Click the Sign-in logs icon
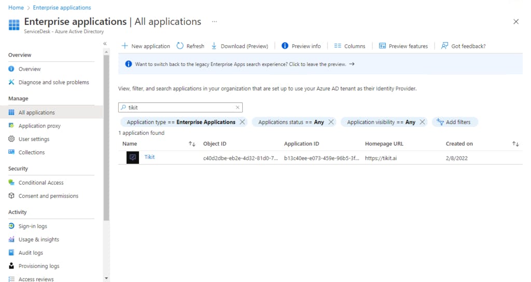 pyautogui.click(x=11, y=226)
